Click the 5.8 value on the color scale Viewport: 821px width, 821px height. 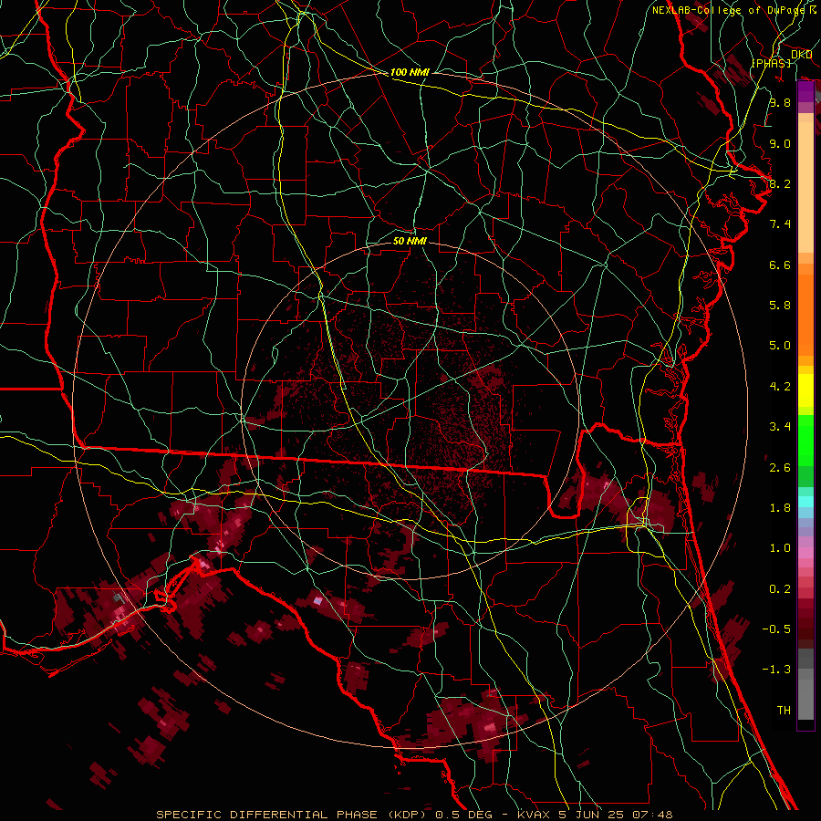tap(780, 306)
